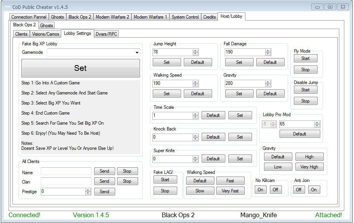Start Fly Mode
The height and width of the screenshot is (223, 354).
click(306, 58)
